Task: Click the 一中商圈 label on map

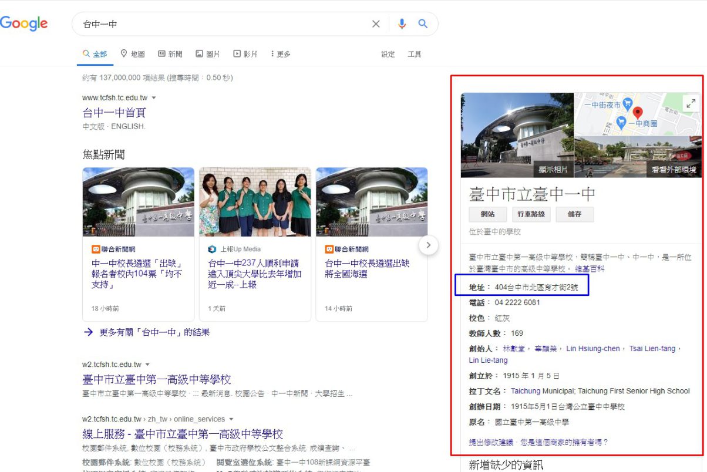Action: click(643, 124)
